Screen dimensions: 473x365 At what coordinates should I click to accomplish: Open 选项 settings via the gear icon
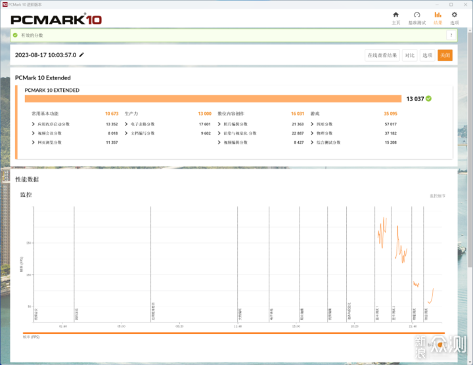click(x=455, y=18)
